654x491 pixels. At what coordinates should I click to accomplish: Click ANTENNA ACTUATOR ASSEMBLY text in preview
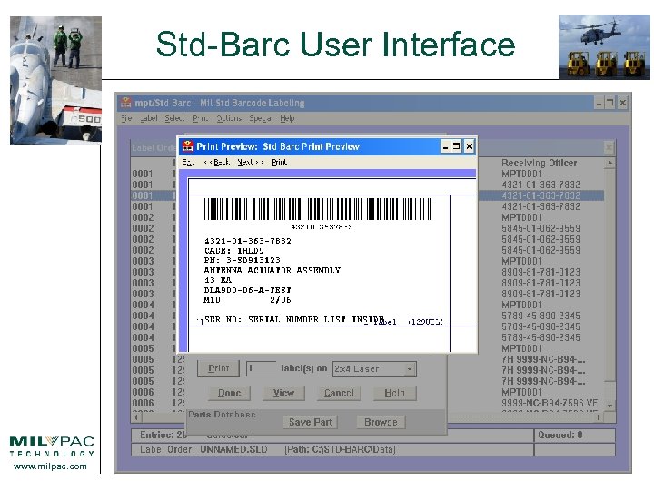pyautogui.click(x=272, y=270)
